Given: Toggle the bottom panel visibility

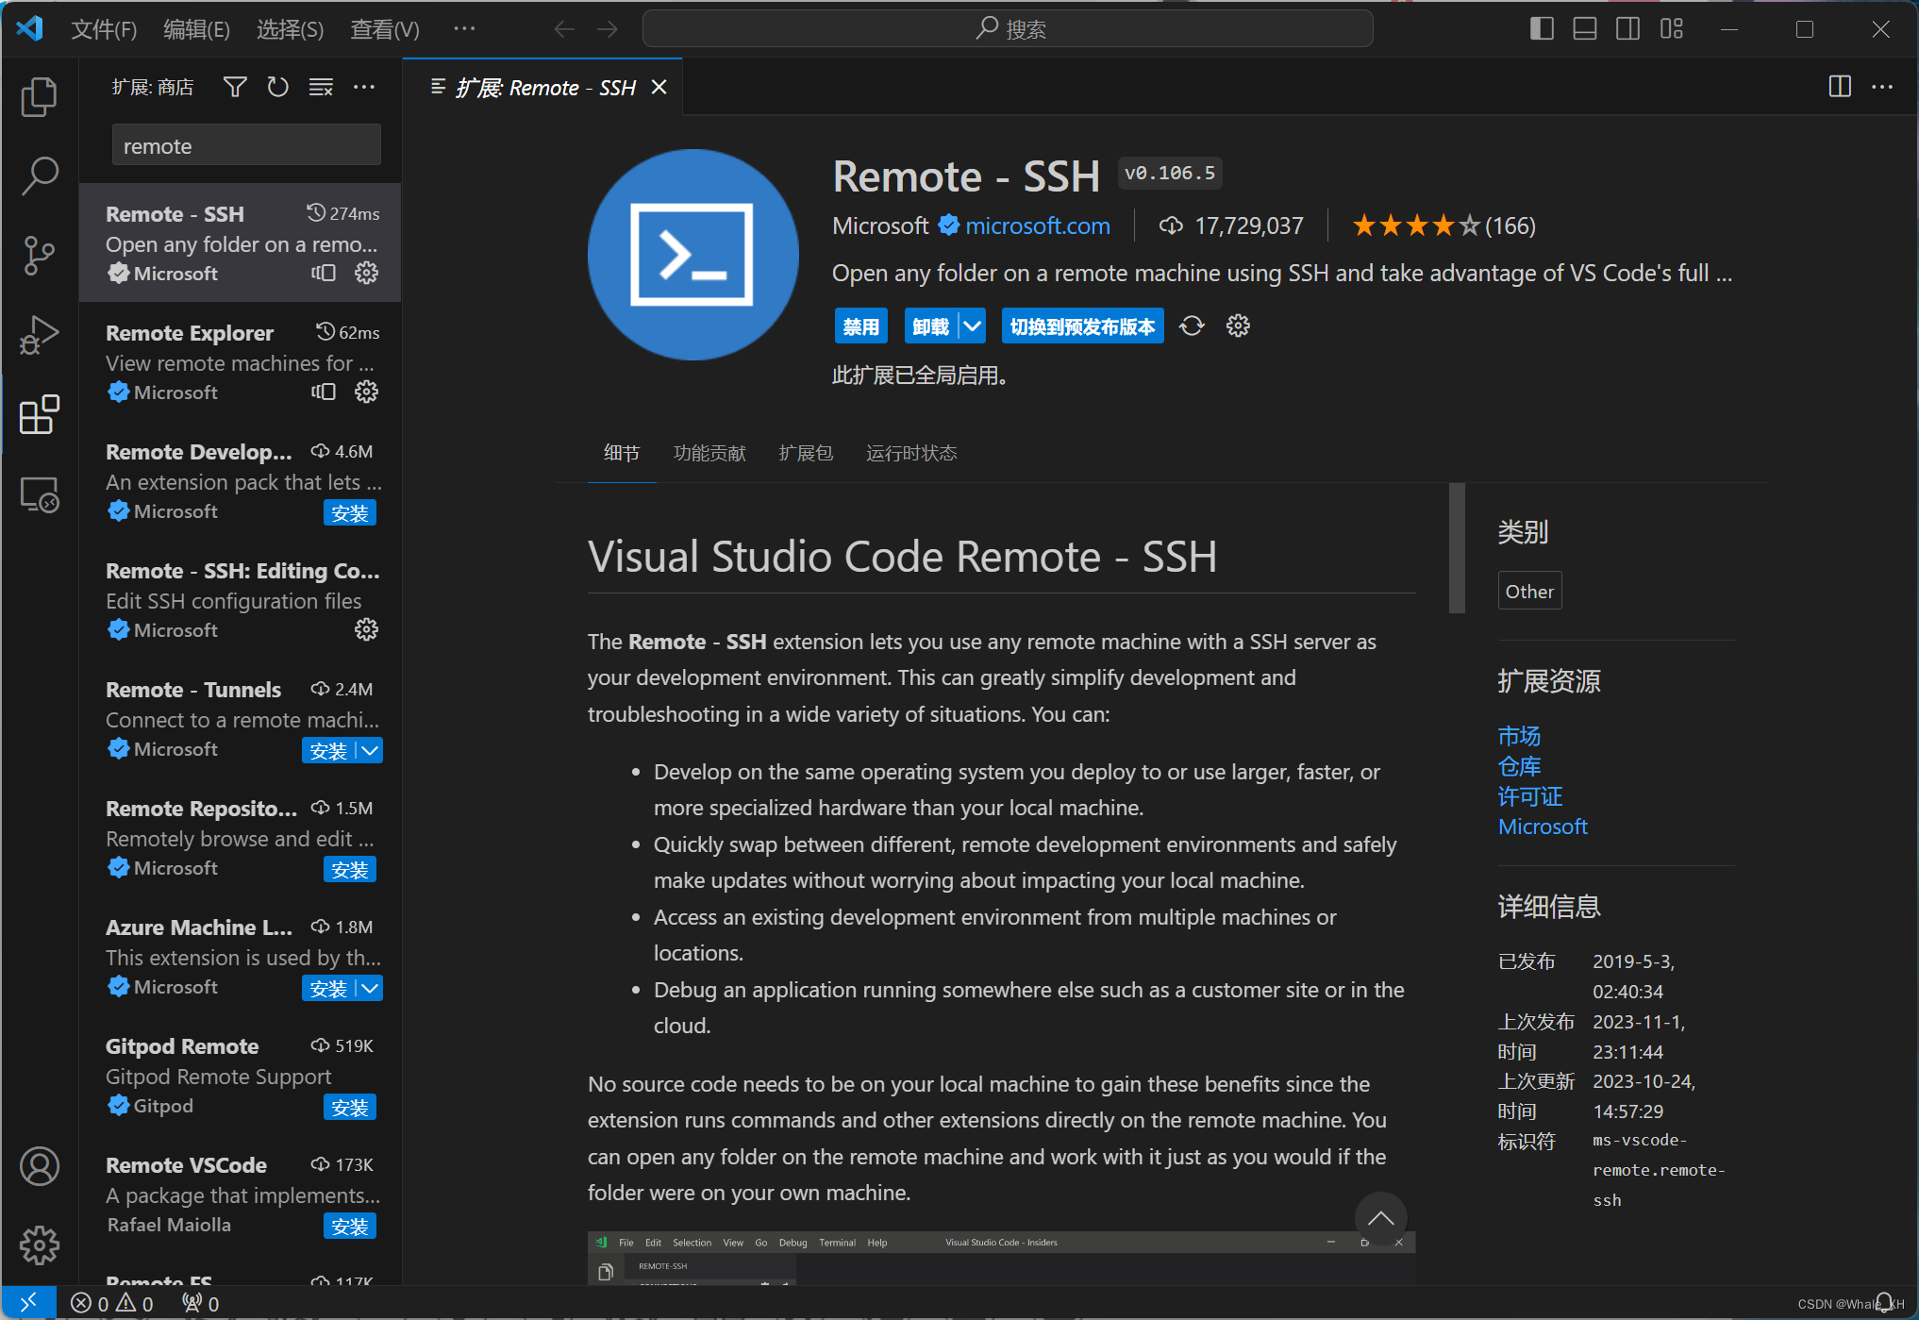Looking at the screenshot, I should (x=1584, y=28).
